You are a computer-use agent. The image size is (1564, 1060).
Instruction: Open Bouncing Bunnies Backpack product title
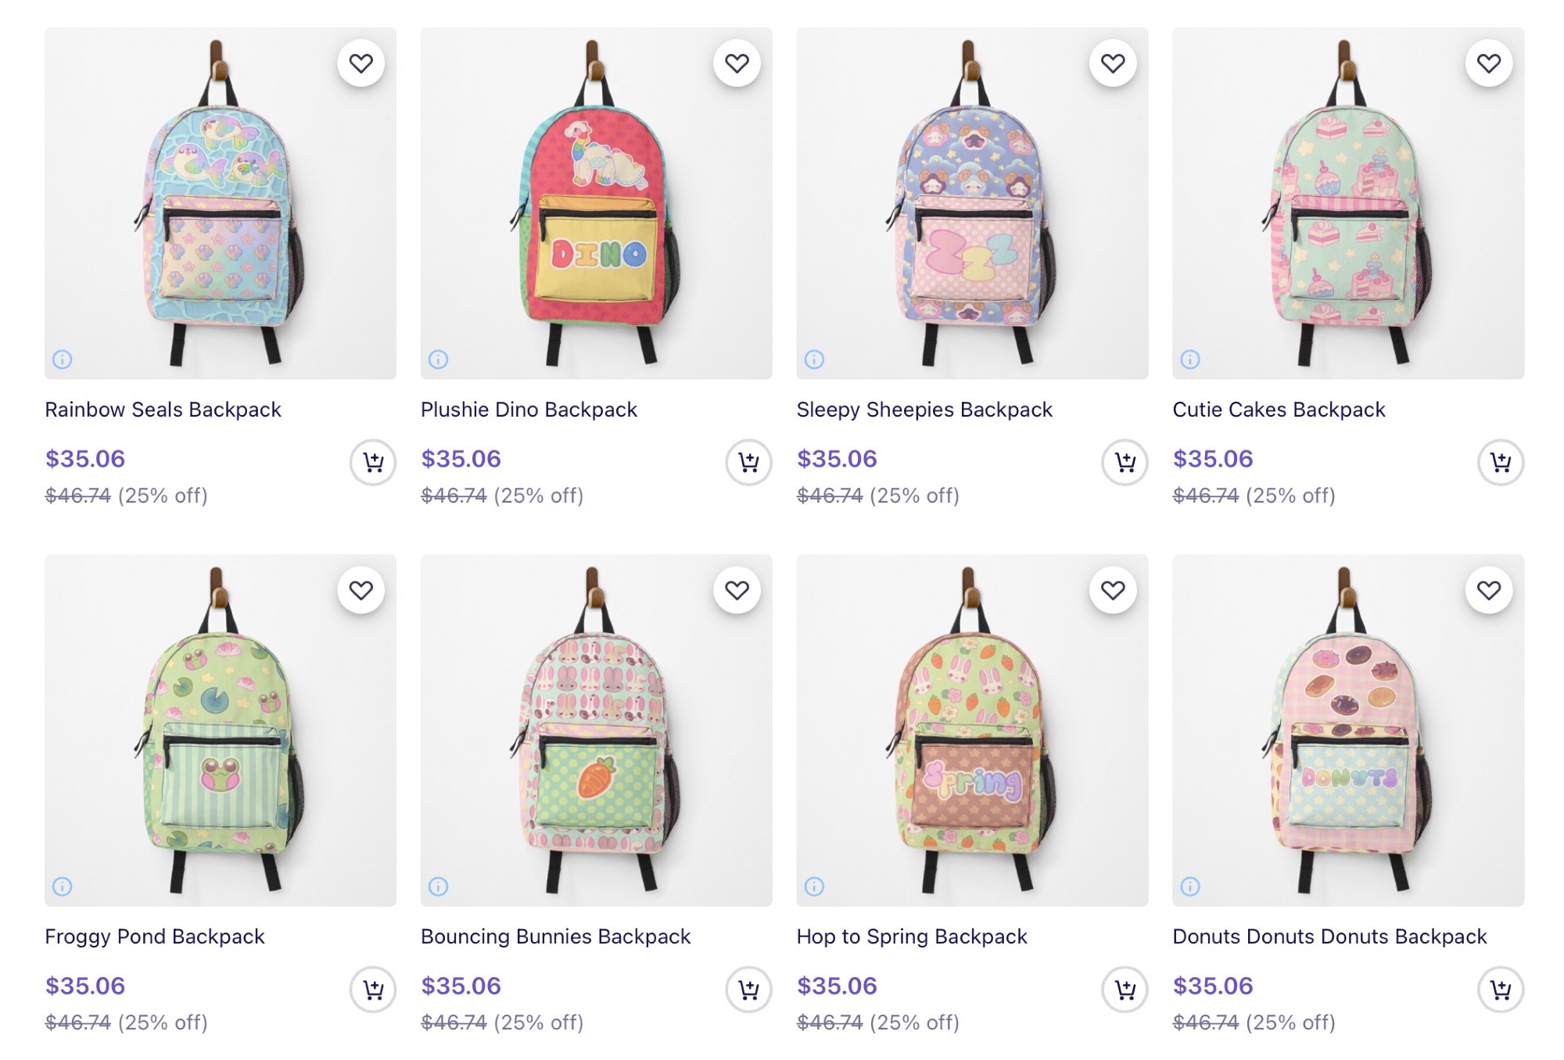pos(555,936)
